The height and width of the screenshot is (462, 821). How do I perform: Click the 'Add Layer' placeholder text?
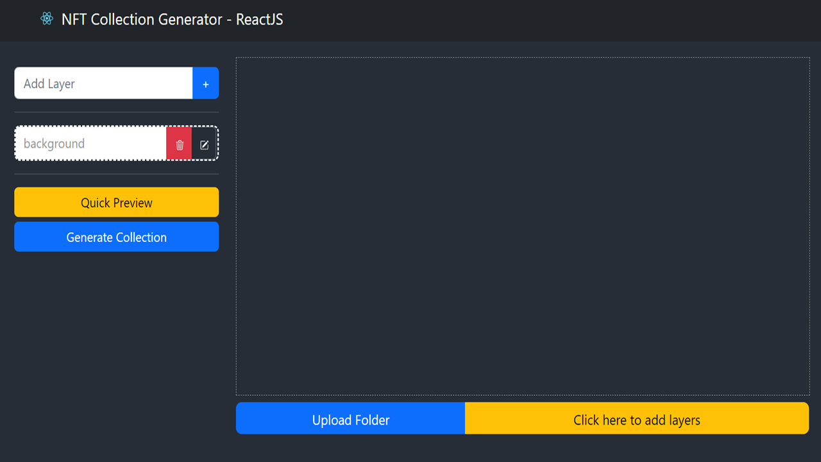pos(49,83)
